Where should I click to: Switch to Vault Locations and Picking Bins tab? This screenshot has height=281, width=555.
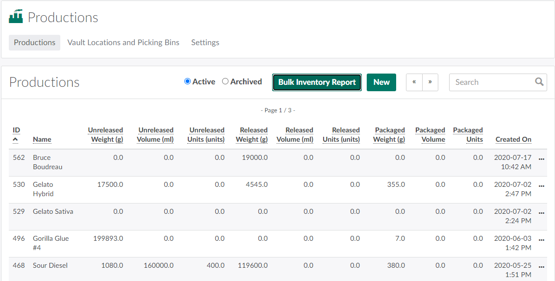(x=123, y=43)
